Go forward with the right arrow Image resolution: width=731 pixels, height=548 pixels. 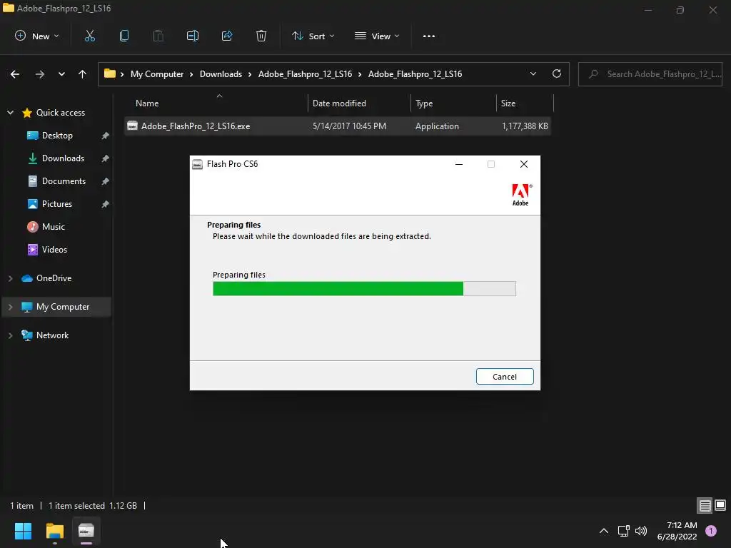coord(40,74)
